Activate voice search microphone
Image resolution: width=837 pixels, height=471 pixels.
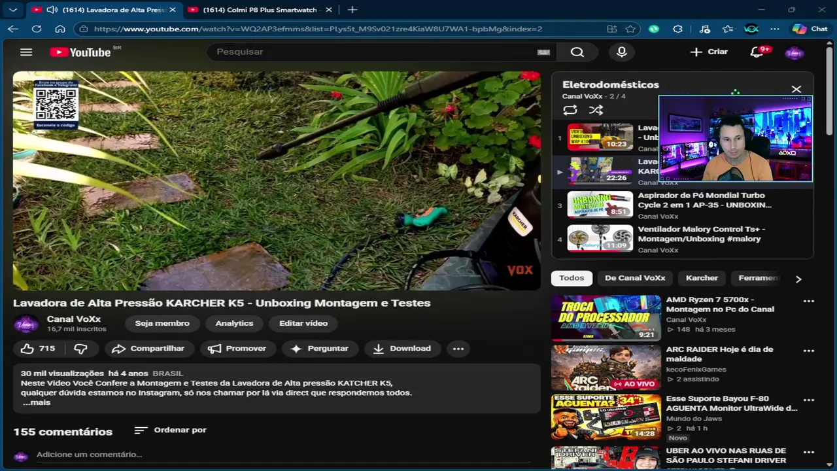[621, 52]
